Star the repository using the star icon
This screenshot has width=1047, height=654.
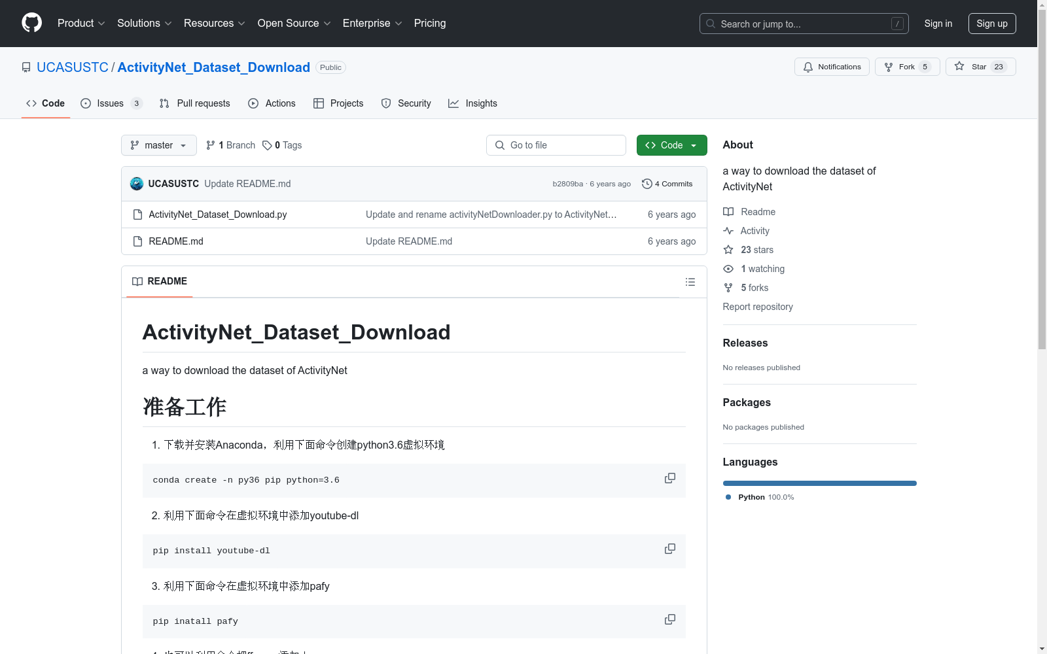coord(959,67)
